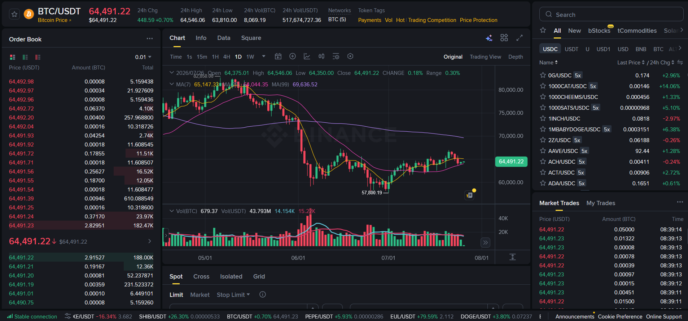Viewport: 688px width, 321px height.
Task: Click the add indicator plus-circle icon
Action: (293, 56)
